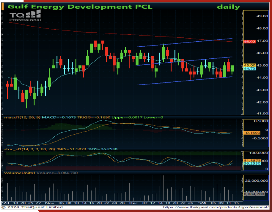Click the Upper=0.0017 value text
This screenshot has width=272, height=212.
coord(127,117)
